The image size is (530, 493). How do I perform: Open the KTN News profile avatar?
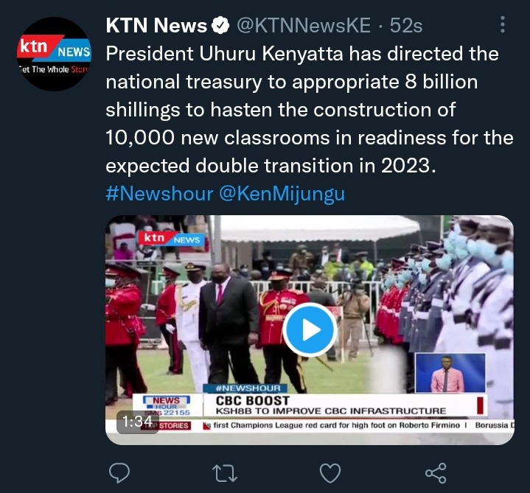coord(54,54)
